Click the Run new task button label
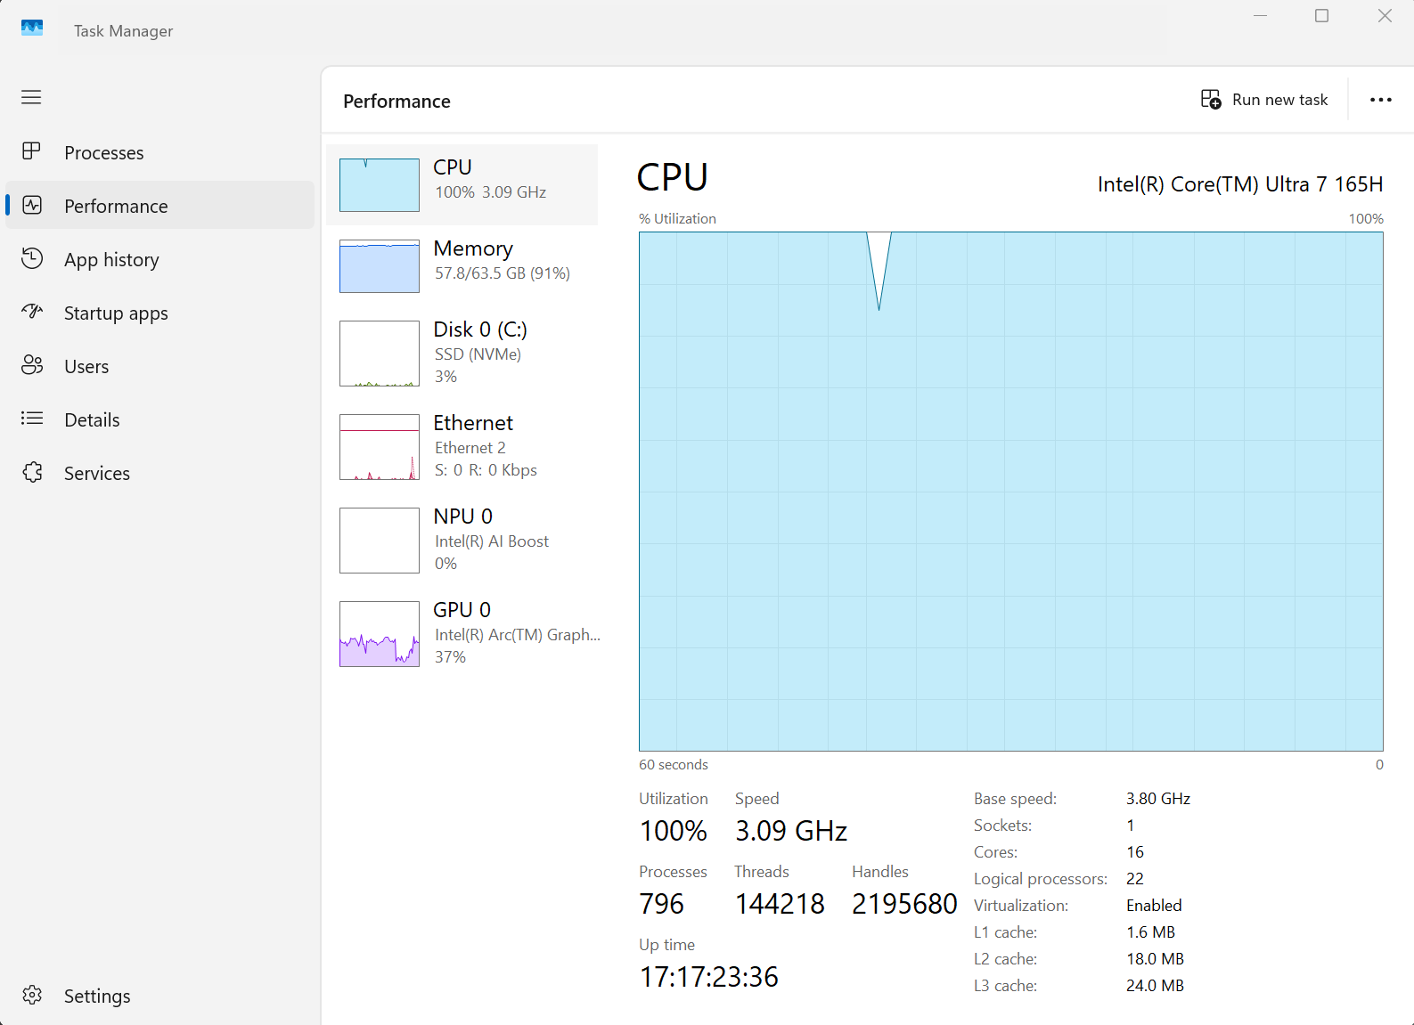The image size is (1414, 1025). coord(1280,100)
